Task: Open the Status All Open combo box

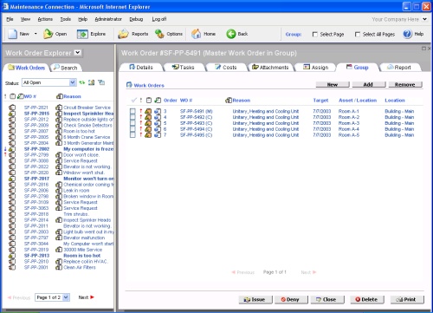Action: [x=48, y=82]
